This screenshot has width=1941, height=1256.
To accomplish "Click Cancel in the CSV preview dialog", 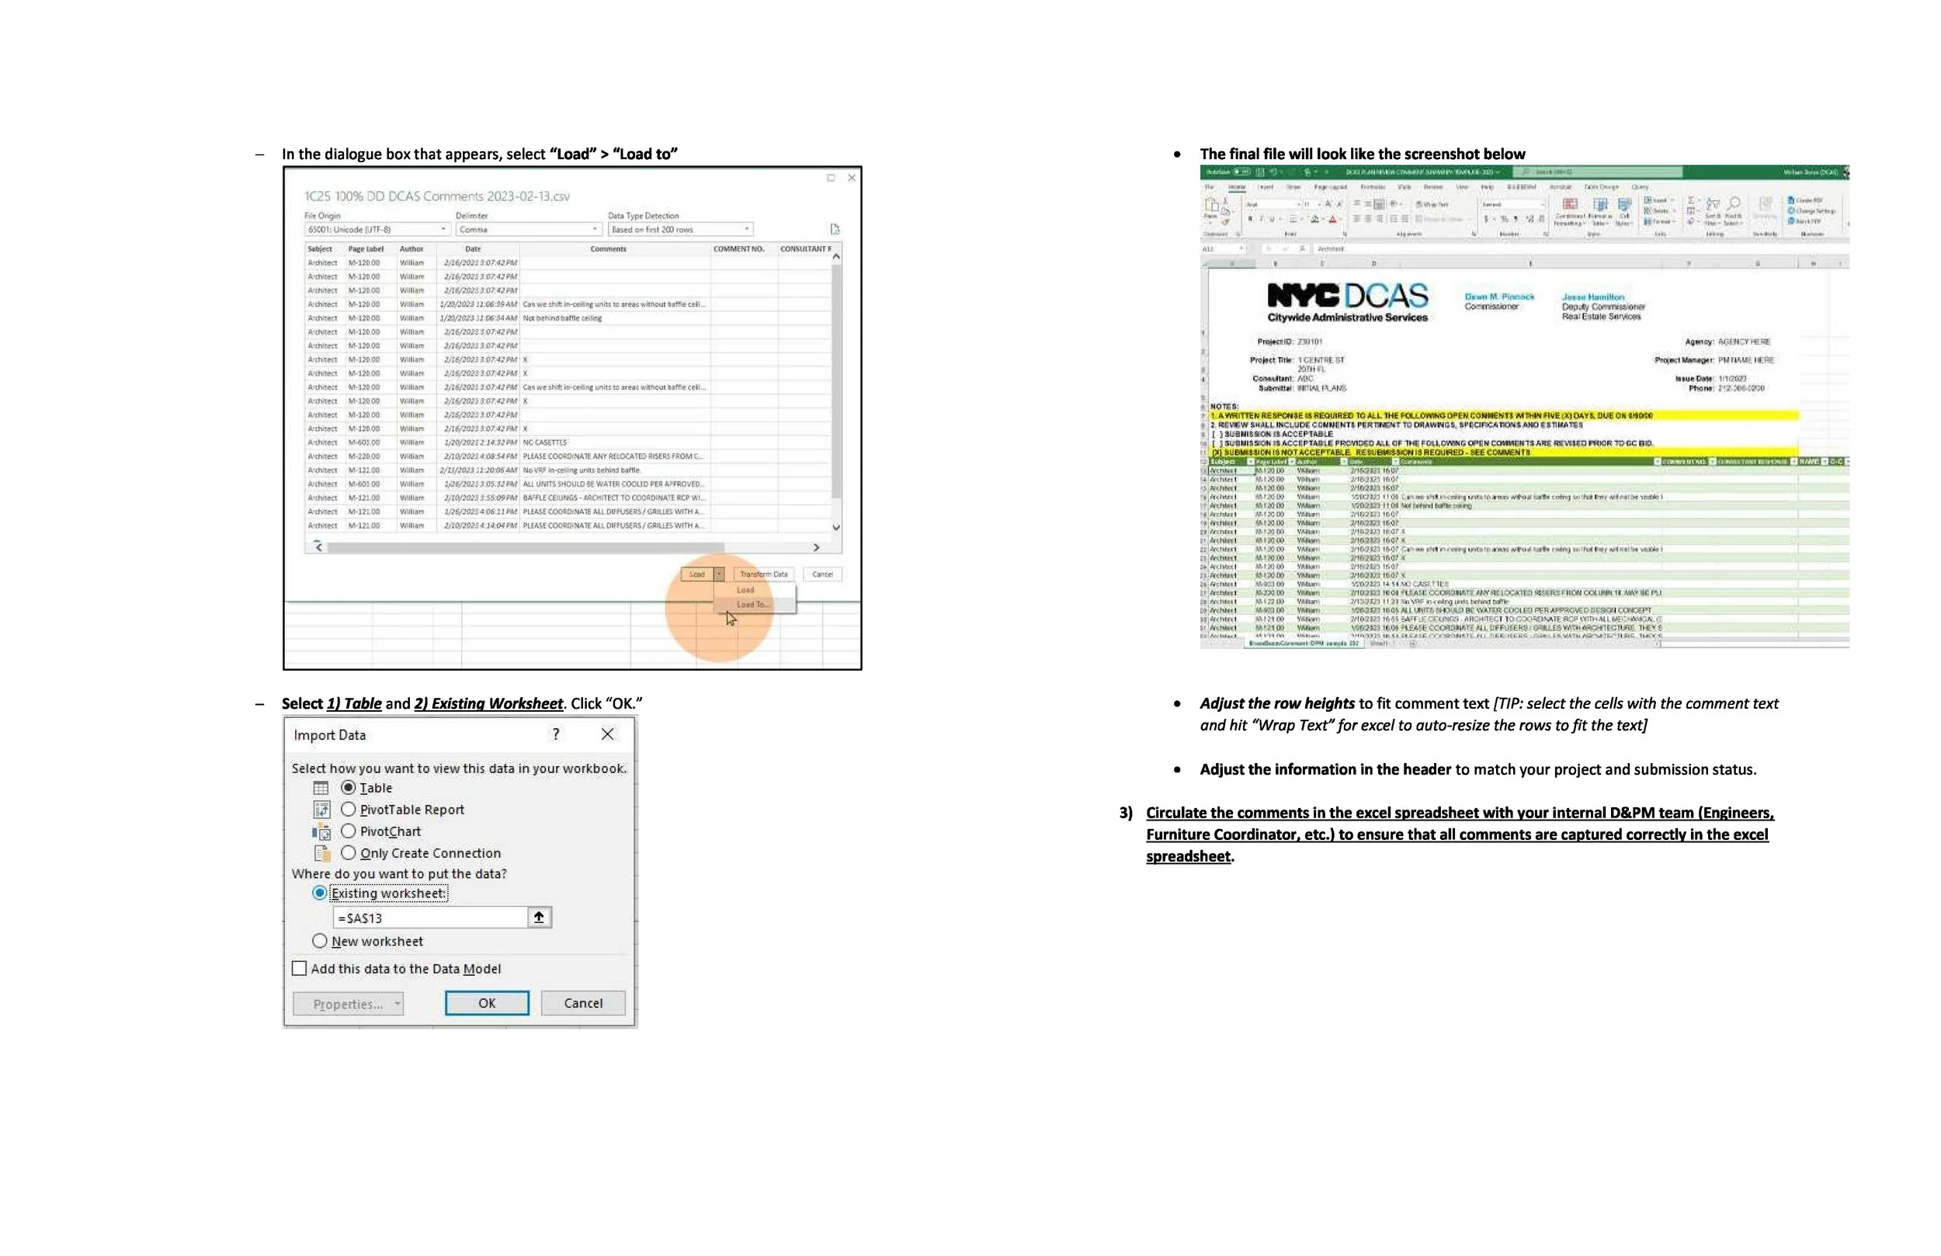I will (x=822, y=574).
